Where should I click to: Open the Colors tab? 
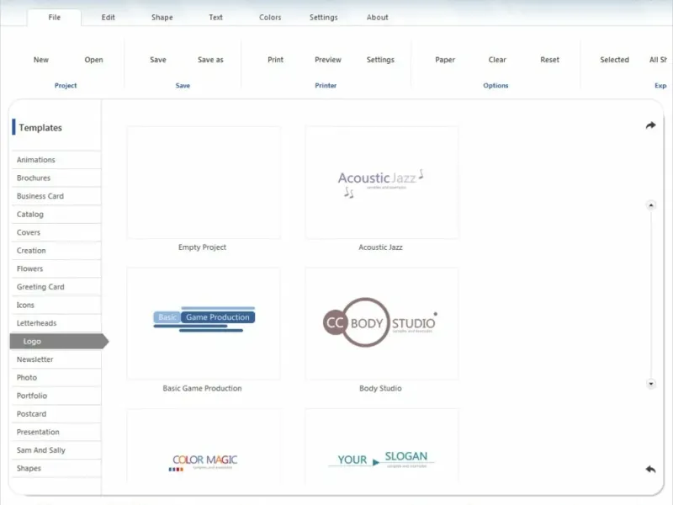pyautogui.click(x=270, y=17)
